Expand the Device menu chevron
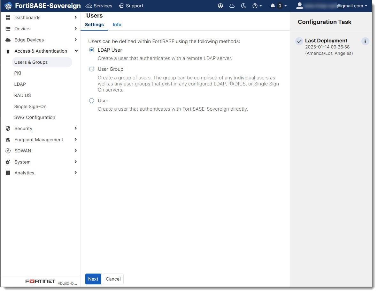378x293 pixels. (x=76, y=28)
